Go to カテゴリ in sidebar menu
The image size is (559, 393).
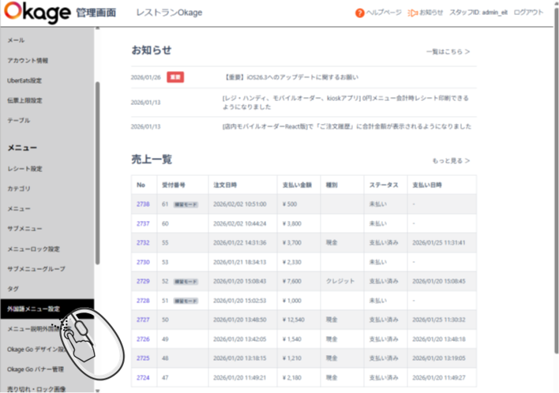(x=19, y=189)
